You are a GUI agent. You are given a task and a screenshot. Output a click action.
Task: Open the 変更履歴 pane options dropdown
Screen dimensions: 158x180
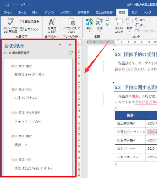(x=60, y=45)
